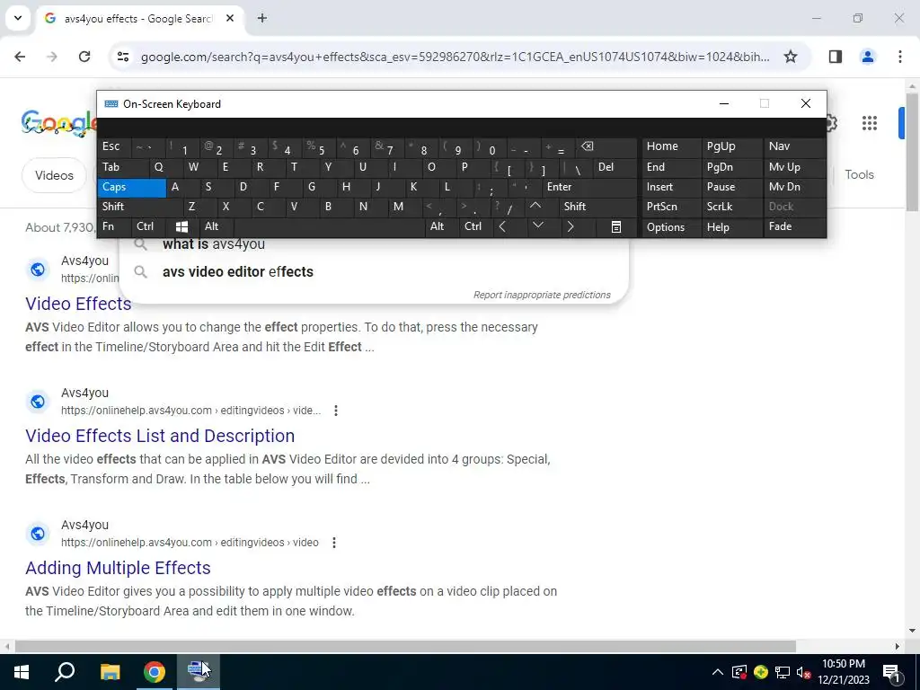This screenshot has width=920, height=690.
Task: Click Report inappropriate predictions
Action: tap(542, 295)
